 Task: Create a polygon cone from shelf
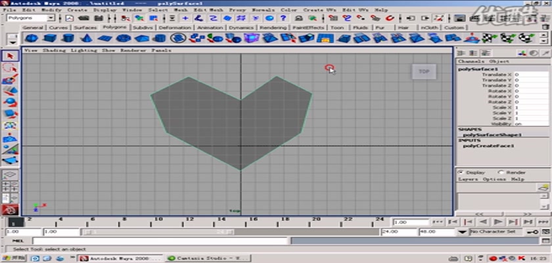pos(87,37)
